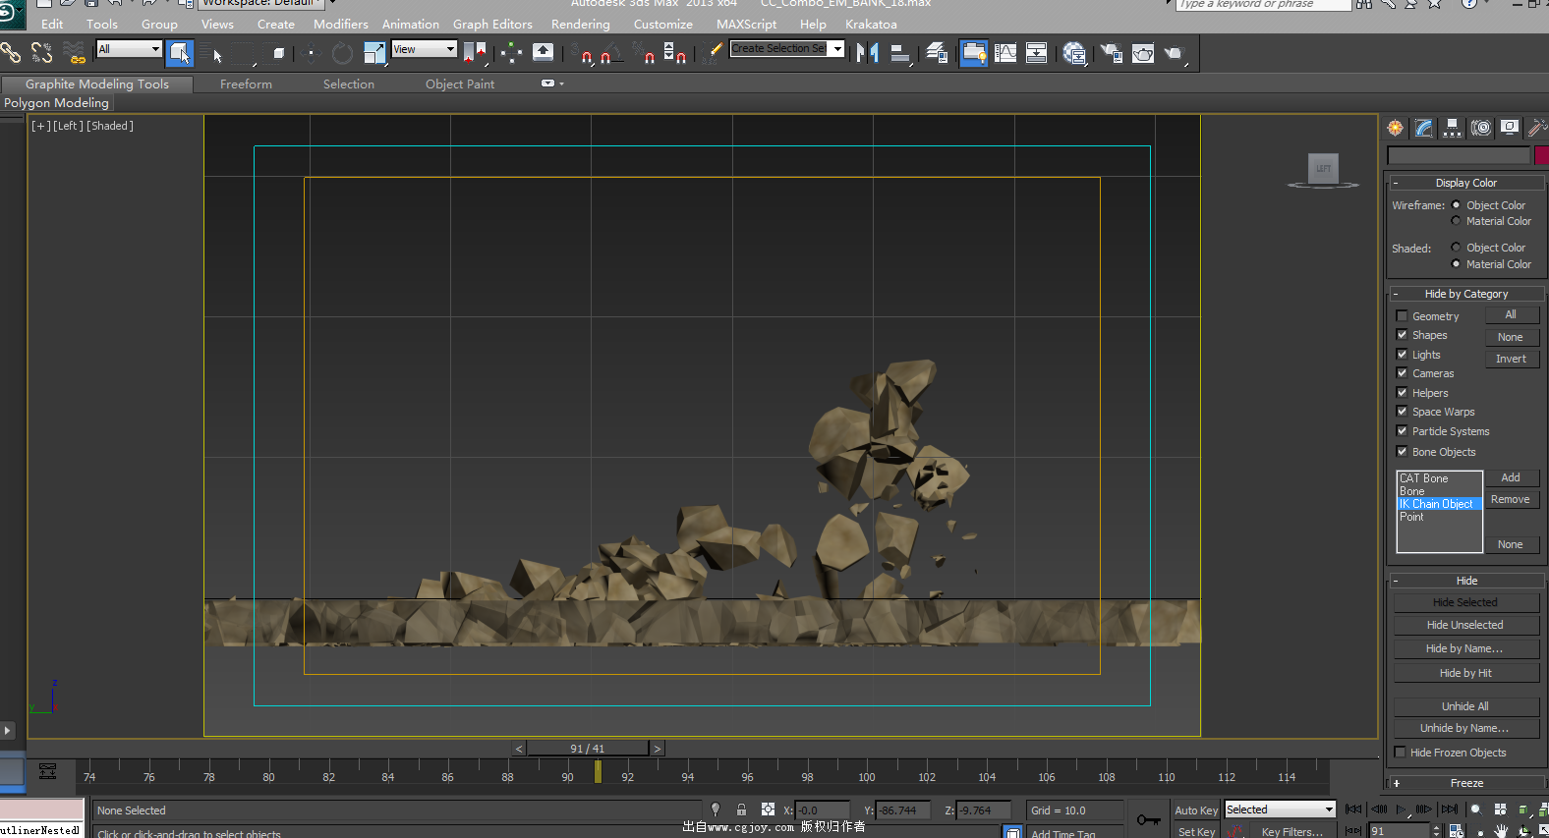Click Edit Named Selection Sets icon
The height and width of the screenshot is (838, 1549).
(x=714, y=53)
